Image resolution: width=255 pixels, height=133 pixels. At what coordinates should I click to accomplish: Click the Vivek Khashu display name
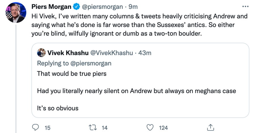click(x=68, y=53)
